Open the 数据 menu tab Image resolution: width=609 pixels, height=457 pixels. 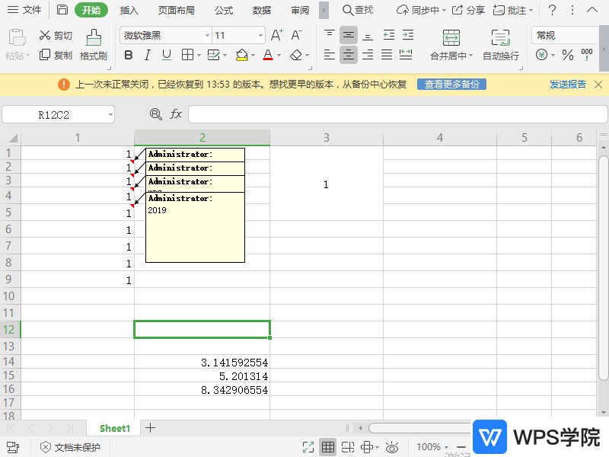(x=260, y=11)
